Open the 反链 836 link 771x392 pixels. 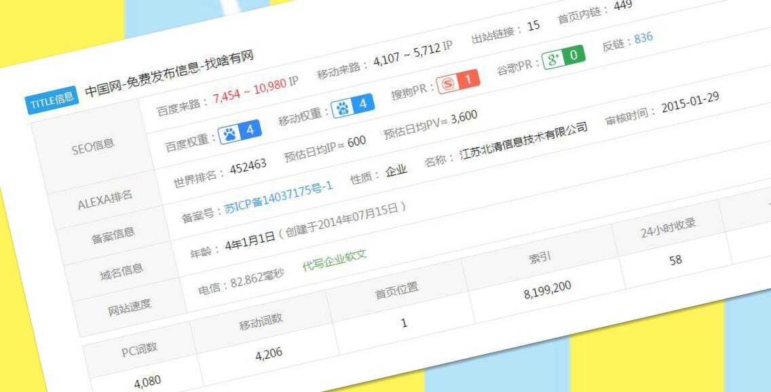pos(643,37)
